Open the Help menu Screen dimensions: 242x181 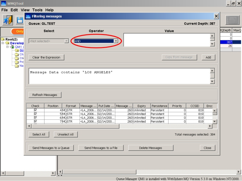49,10
